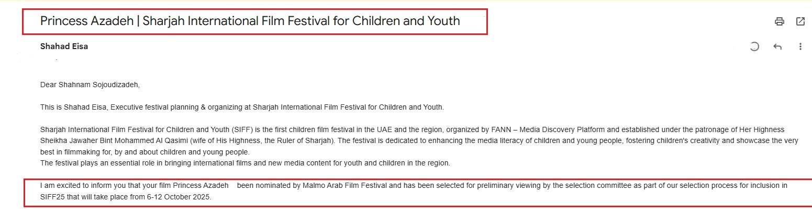Click the sentence starting The festival plays
The height and width of the screenshot is (214, 812).
click(x=245, y=163)
